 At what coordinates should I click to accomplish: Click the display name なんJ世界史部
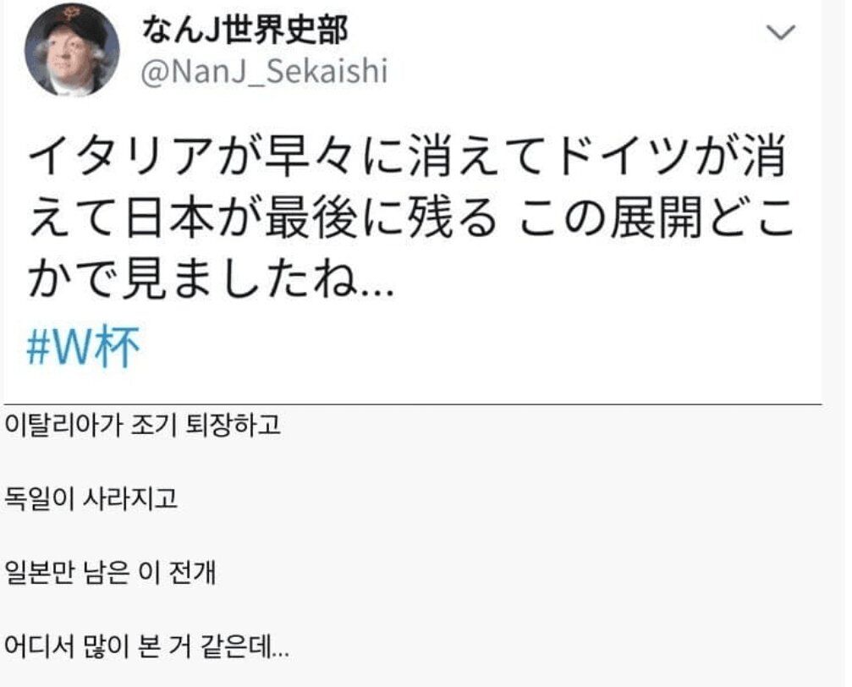tap(245, 30)
